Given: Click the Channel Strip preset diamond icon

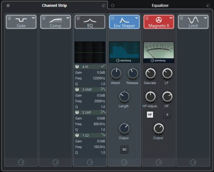Looking at the screenshot, I should pos(104,6).
